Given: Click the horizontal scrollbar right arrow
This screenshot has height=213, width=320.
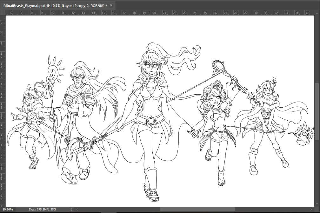Looking at the screenshot, I should coord(311,209).
